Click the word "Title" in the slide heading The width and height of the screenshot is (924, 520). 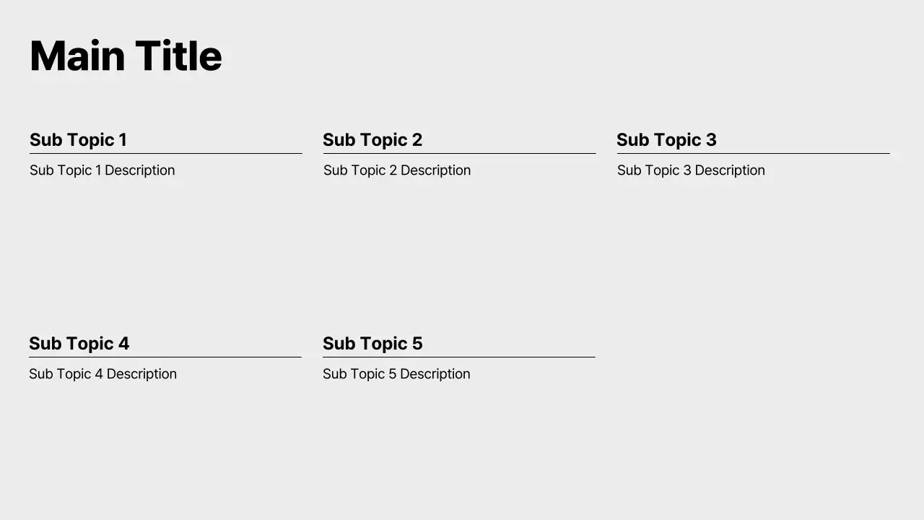[x=178, y=56]
